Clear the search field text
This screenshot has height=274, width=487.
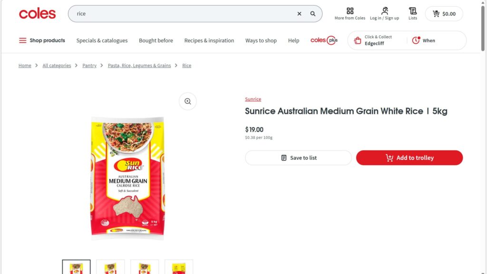[299, 14]
